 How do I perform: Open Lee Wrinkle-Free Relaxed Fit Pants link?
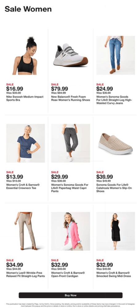pos(26,274)
